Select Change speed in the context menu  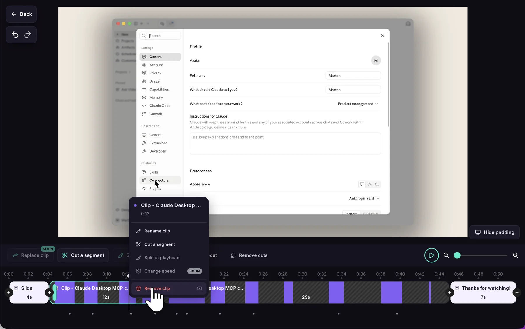coord(169,271)
